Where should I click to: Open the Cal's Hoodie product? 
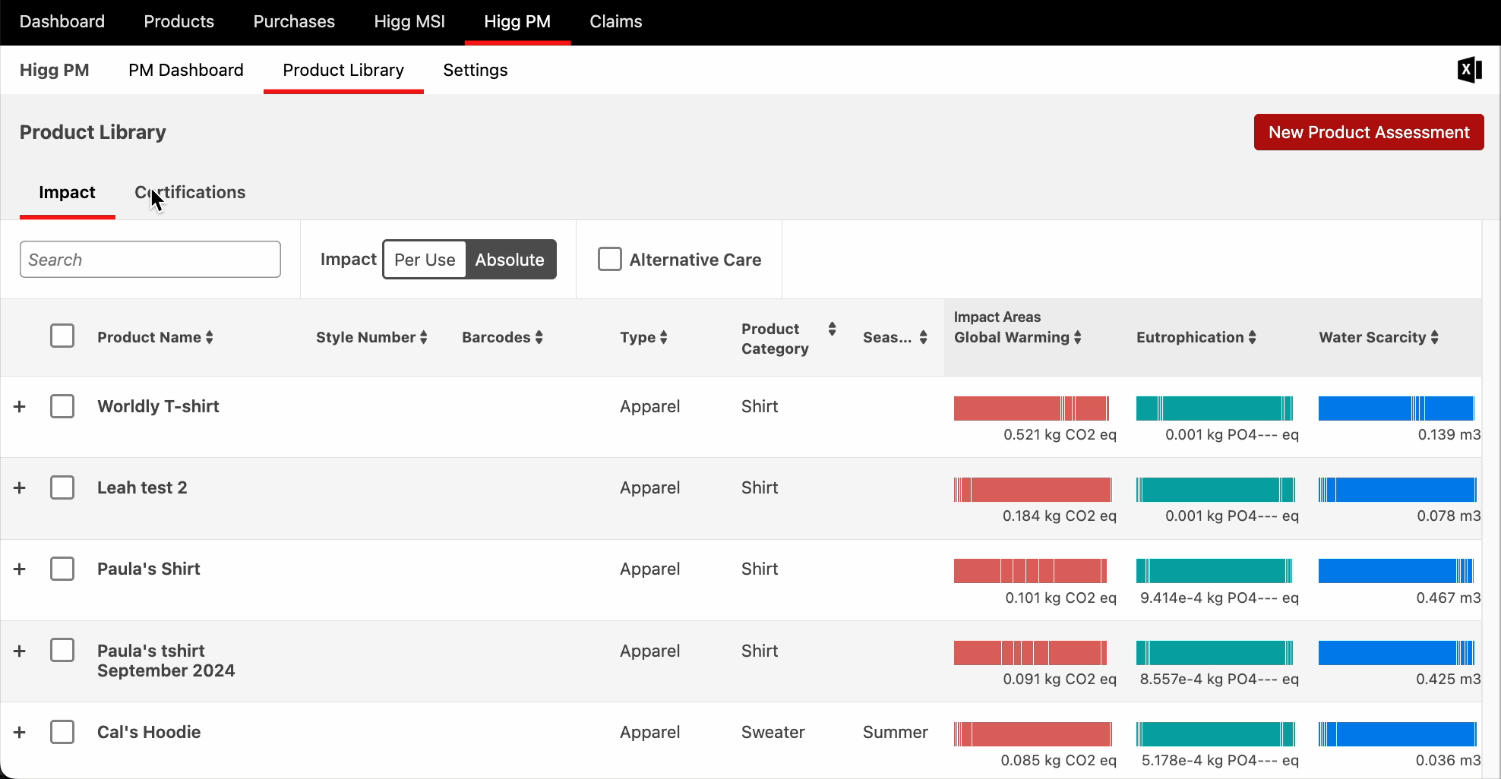(149, 732)
